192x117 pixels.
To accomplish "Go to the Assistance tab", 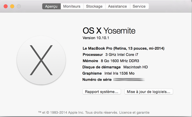I will coord(117,6).
